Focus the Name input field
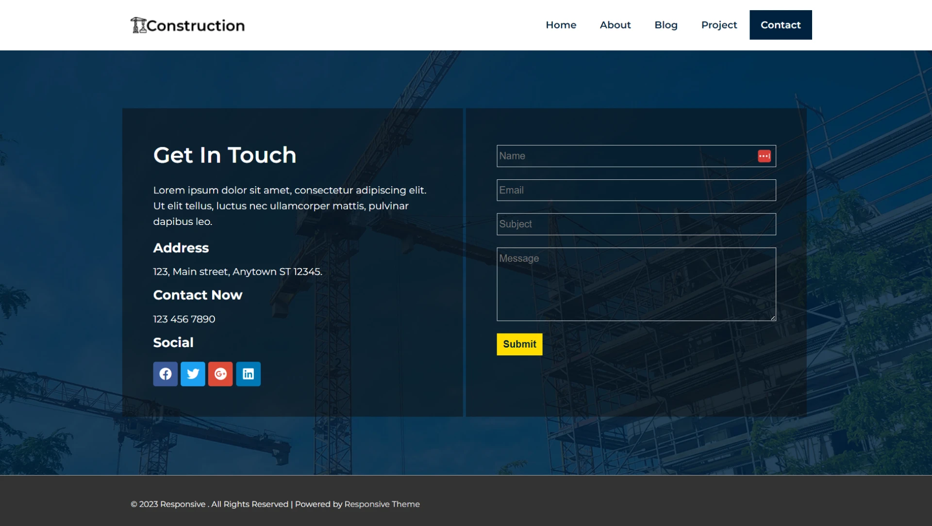This screenshot has height=526, width=932. pyautogui.click(x=636, y=156)
